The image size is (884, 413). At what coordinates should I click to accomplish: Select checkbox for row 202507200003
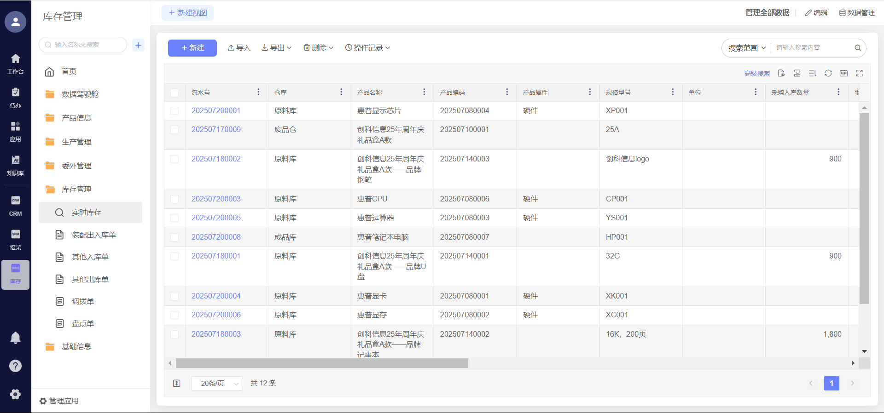[x=174, y=199]
